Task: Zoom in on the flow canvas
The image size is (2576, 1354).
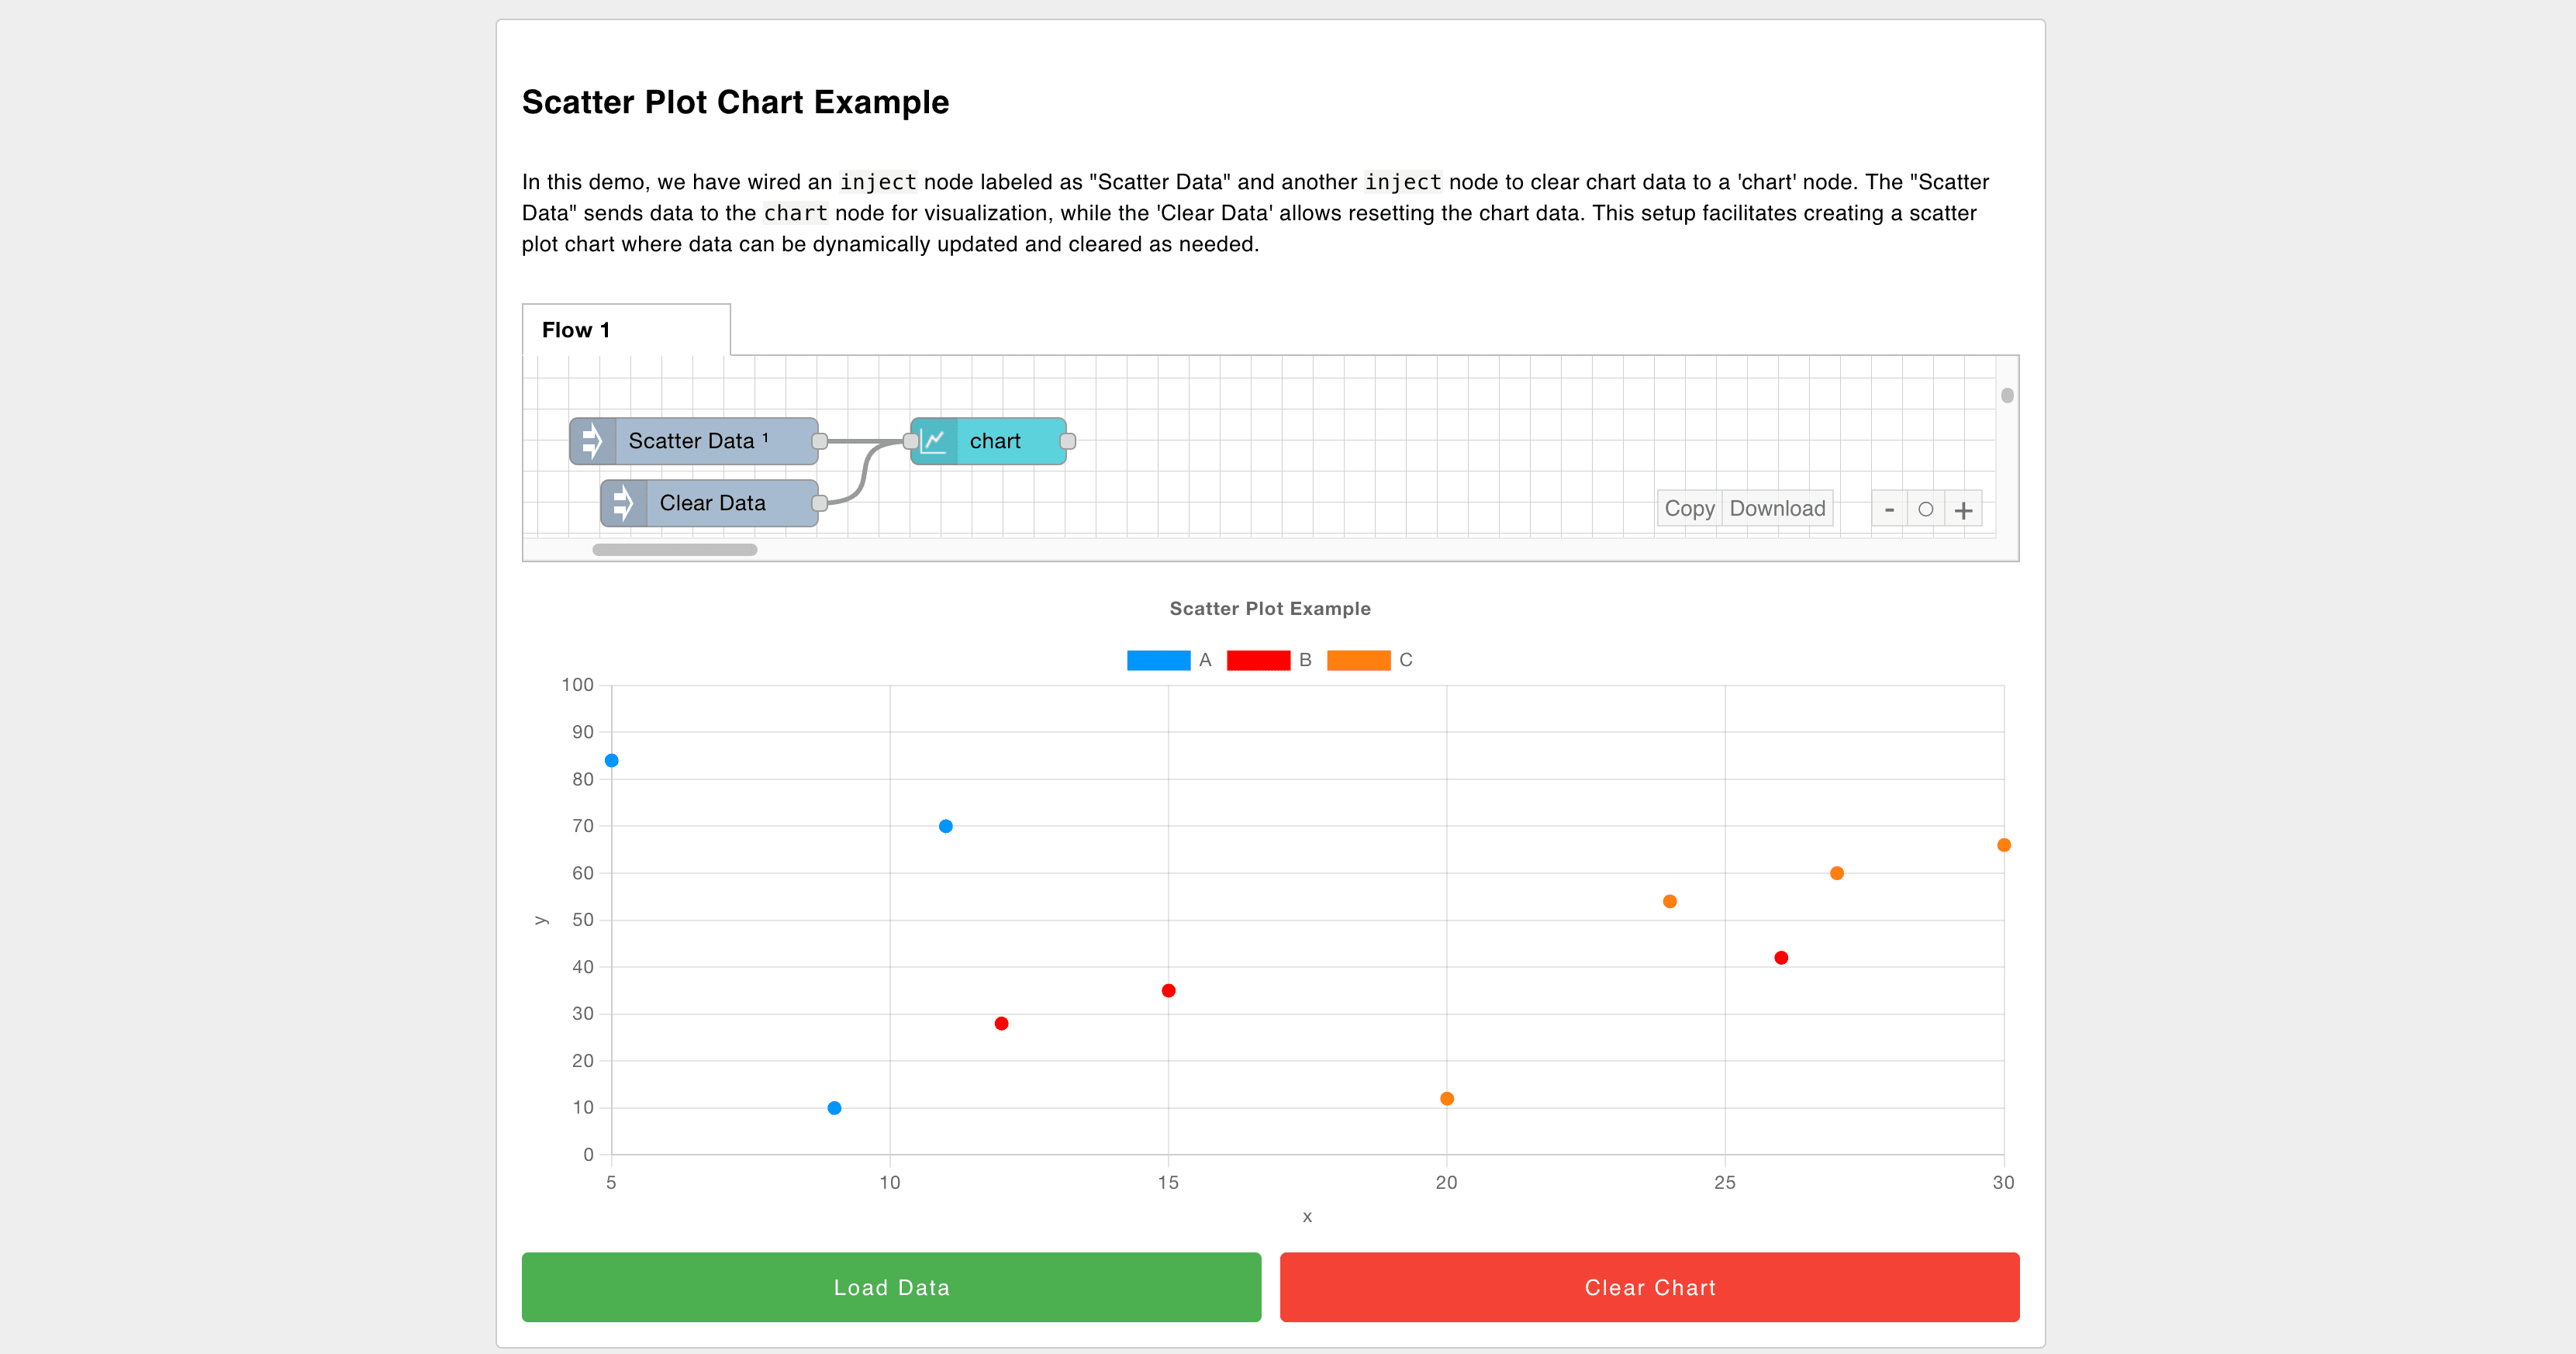Action: tap(1963, 508)
